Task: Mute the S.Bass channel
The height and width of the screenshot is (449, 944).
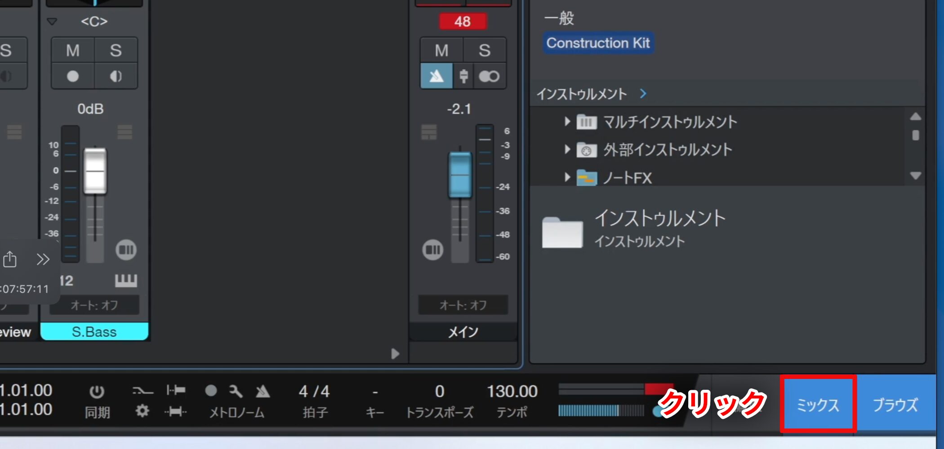Action: coord(73,50)
